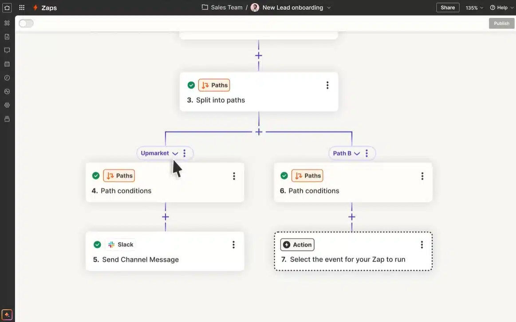This screenshot has height=322, width=516.
Task: Open the apps grid icon in top bar
Action: (x=21, y=8)
